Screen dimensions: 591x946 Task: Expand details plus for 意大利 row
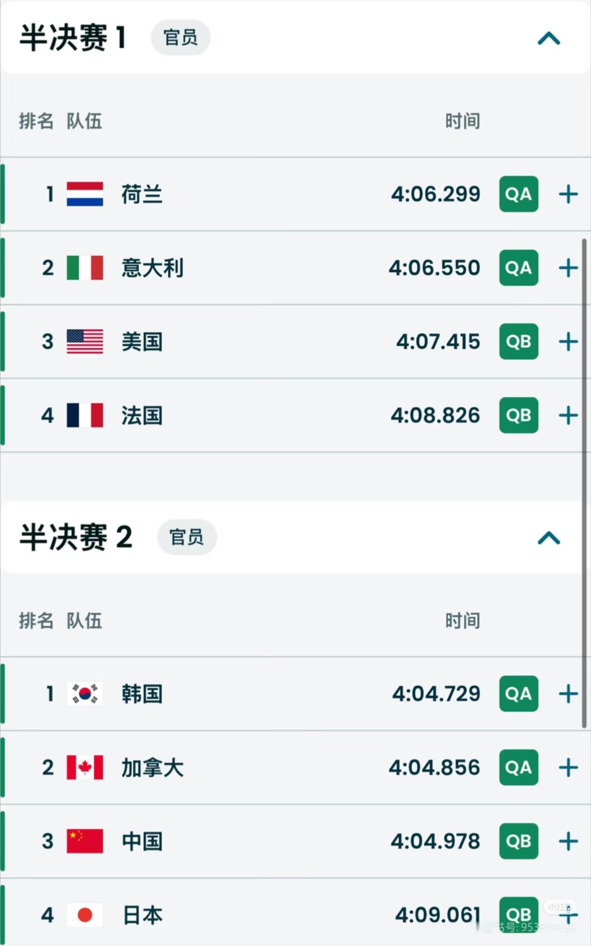click(568, 268)
